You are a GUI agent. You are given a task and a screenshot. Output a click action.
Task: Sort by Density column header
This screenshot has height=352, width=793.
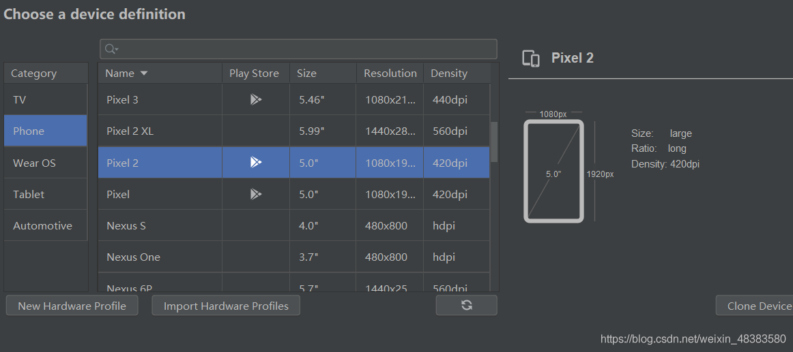457,73
